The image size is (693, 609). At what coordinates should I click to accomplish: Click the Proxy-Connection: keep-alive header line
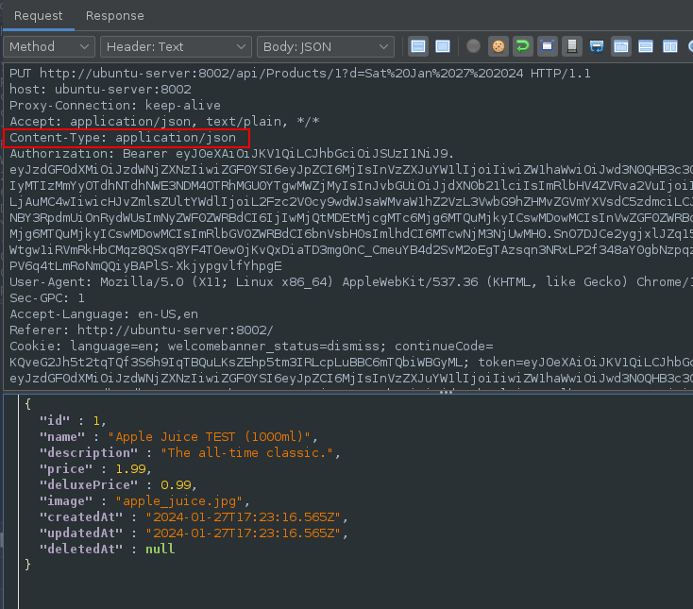tap(115, 105)
